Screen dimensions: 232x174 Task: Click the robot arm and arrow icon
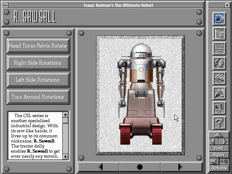tap(219, 63)
